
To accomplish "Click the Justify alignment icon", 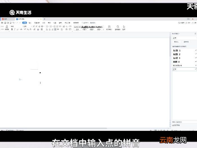I will point(55,29).
